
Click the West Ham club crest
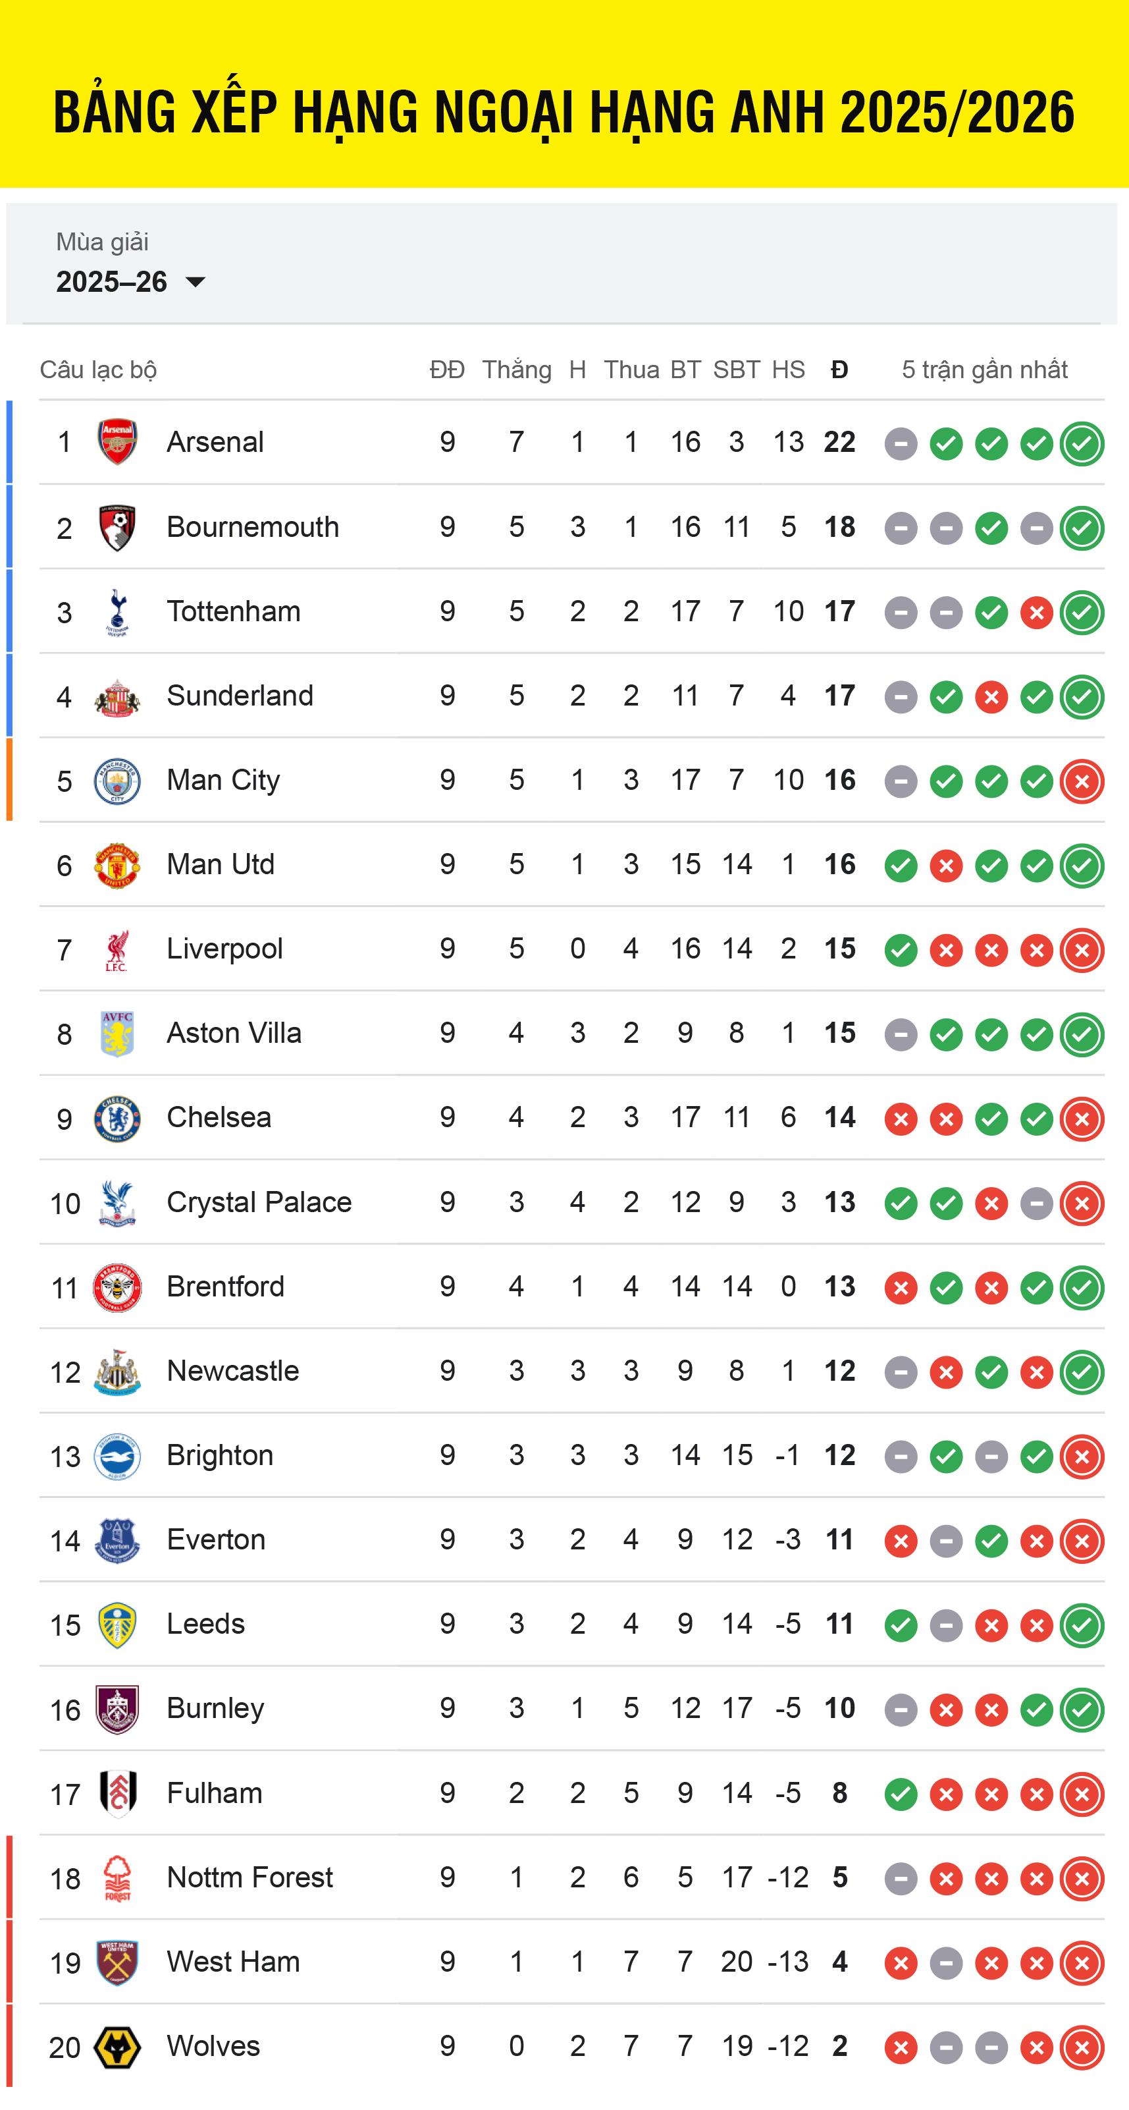(x=117, y=1962)
